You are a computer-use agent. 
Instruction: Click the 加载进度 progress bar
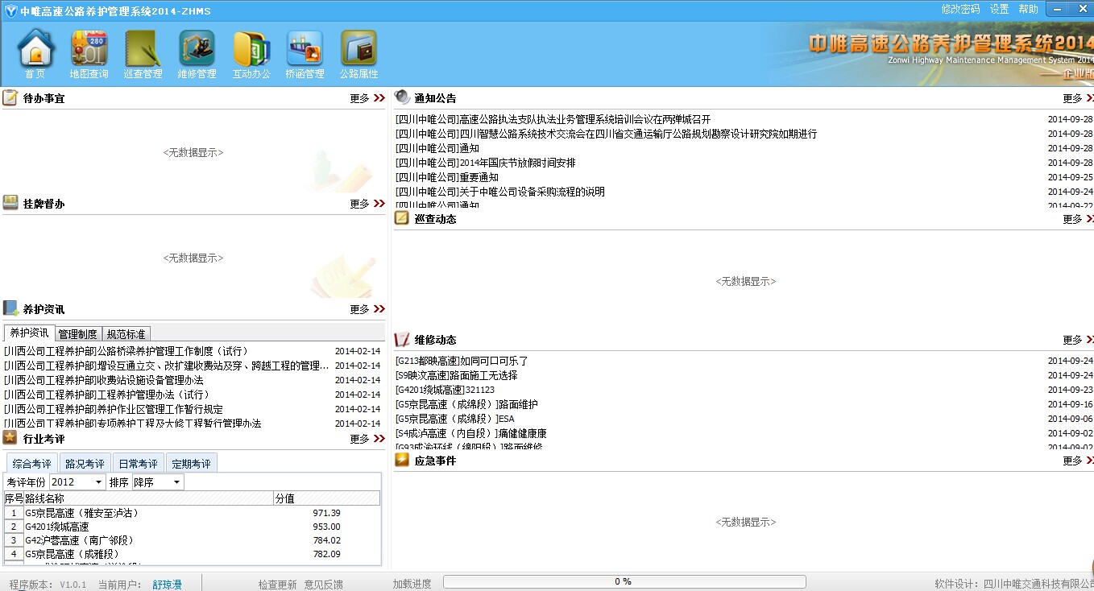[x=624, y=581]
